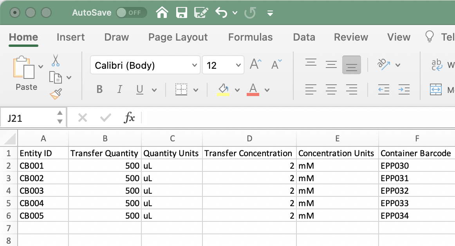The image size is (455, 246).
Task: Open the Formulas tab
Action: click(251, 37)
